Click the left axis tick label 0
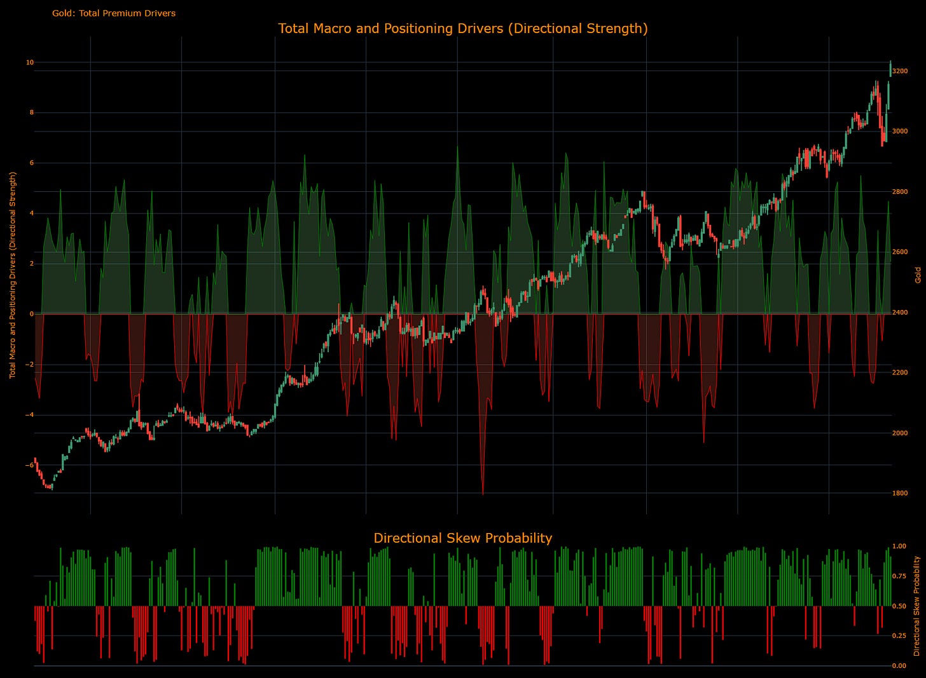This screenshot has height=678, width=926. point(31,314)
